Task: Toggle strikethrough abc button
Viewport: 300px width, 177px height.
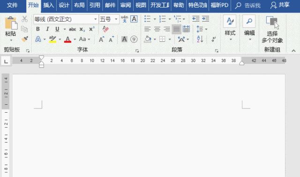Action: click(x=73, y=29)
